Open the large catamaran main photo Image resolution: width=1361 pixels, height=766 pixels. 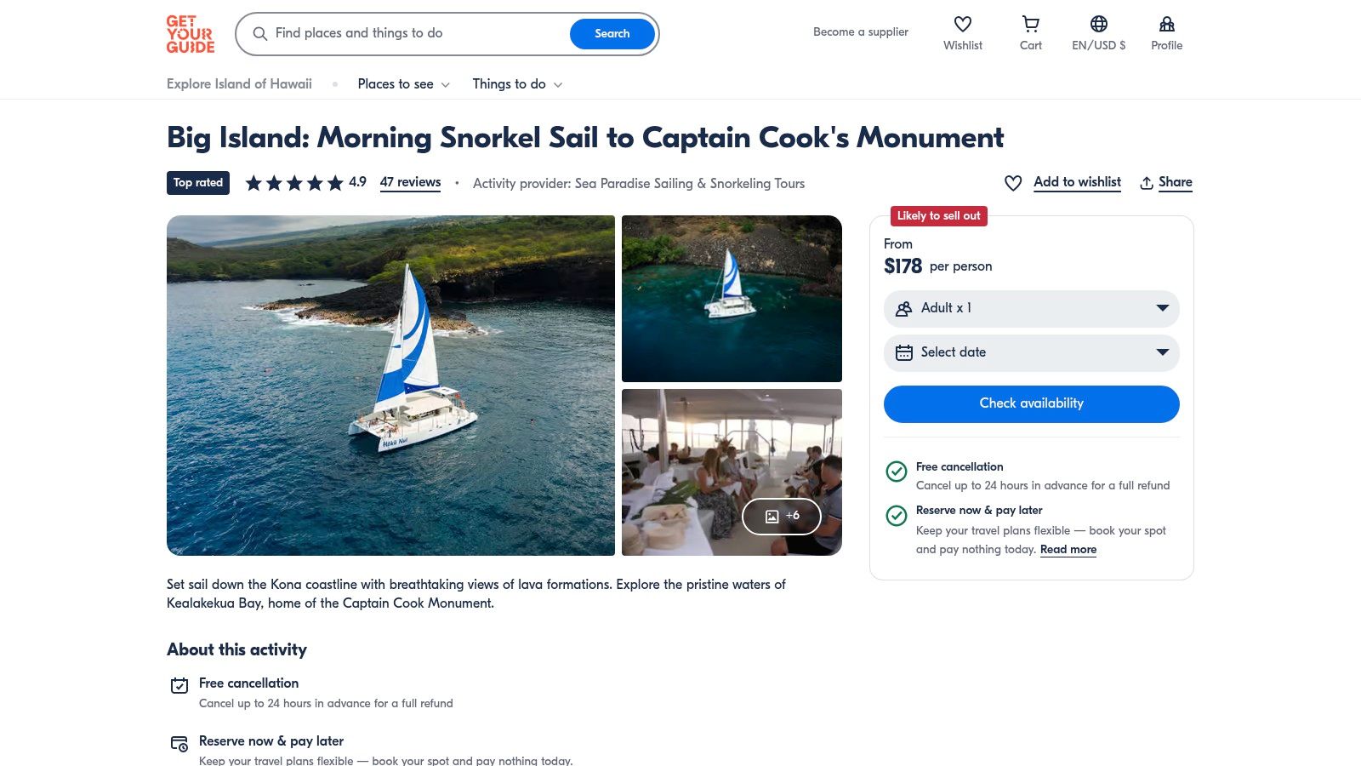[390, 386]
